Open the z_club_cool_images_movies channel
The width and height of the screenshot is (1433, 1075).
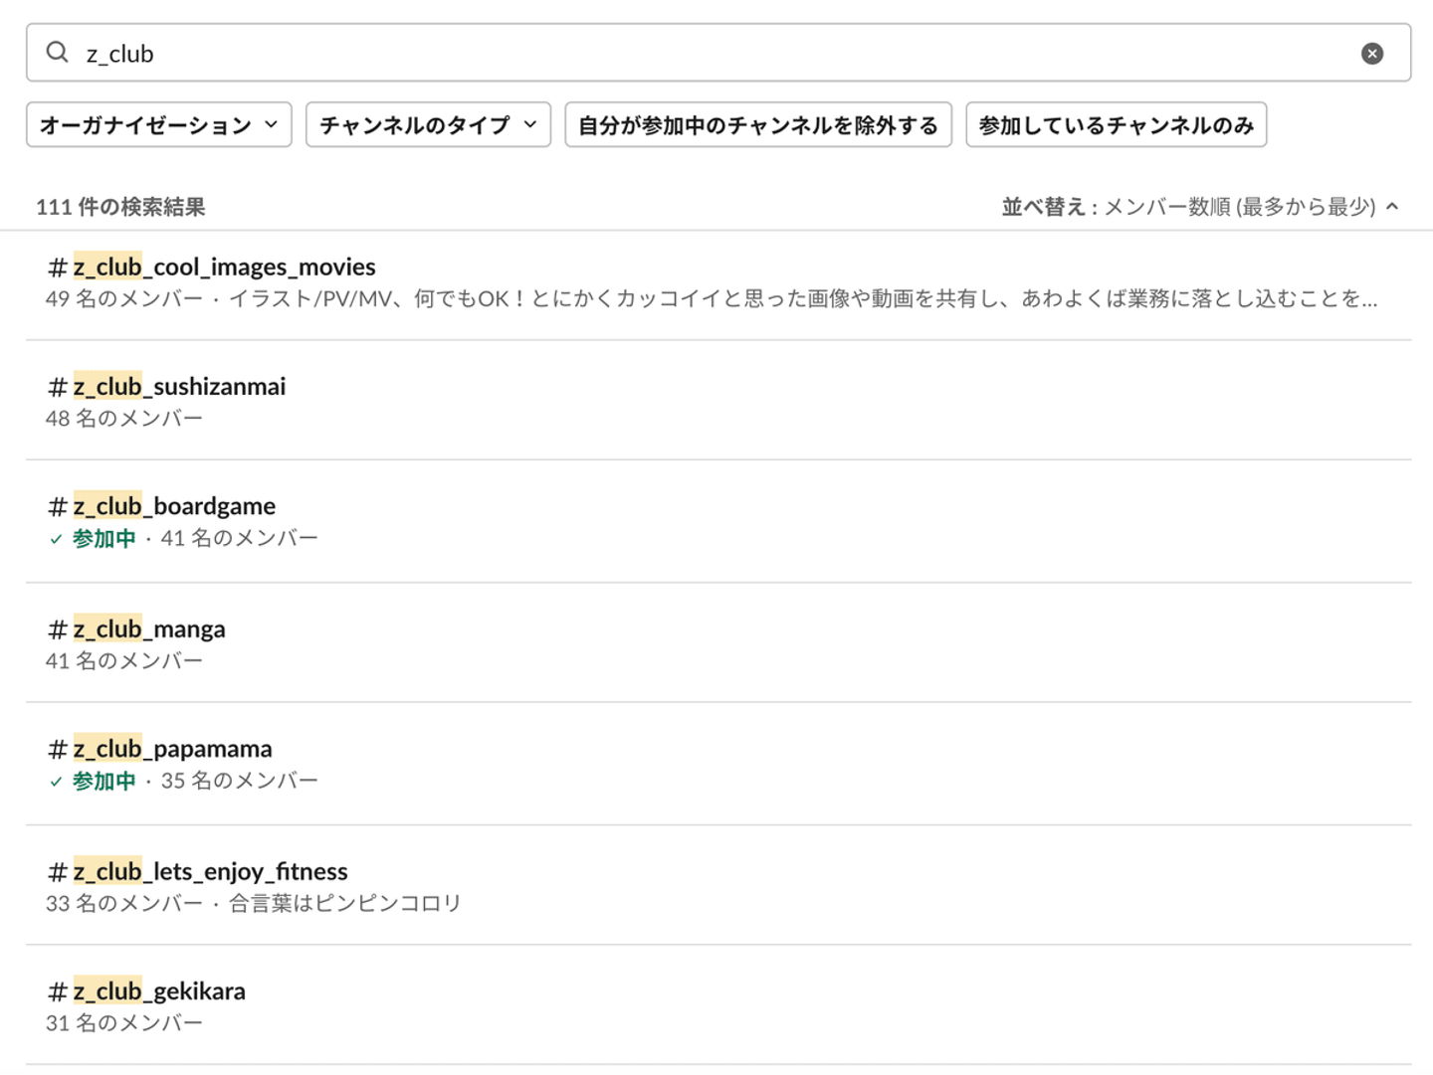[224, 267]
